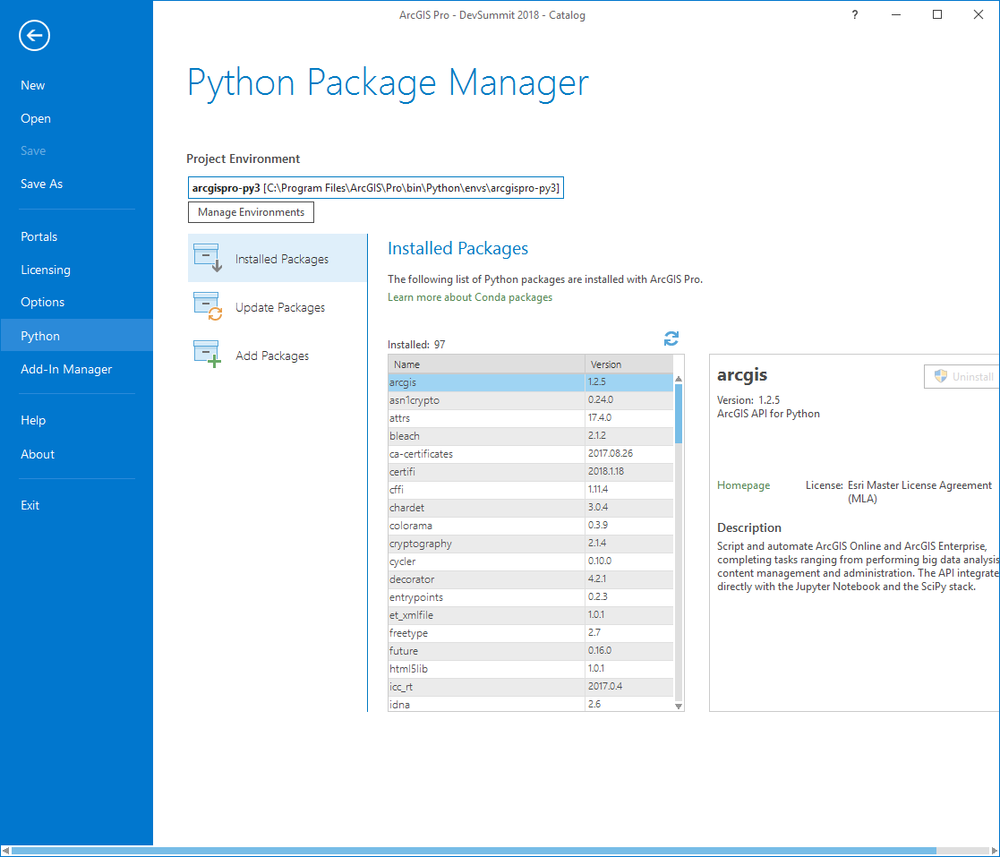Select the certifi package row
The height and width of the screenshot is (857, 1000).
(x=531, y=472)
